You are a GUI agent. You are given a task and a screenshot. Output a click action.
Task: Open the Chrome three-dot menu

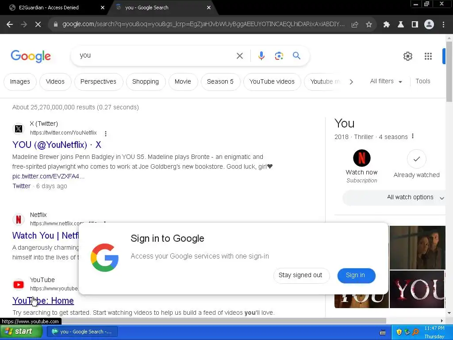pyautogui.click(x=443, y=25)
